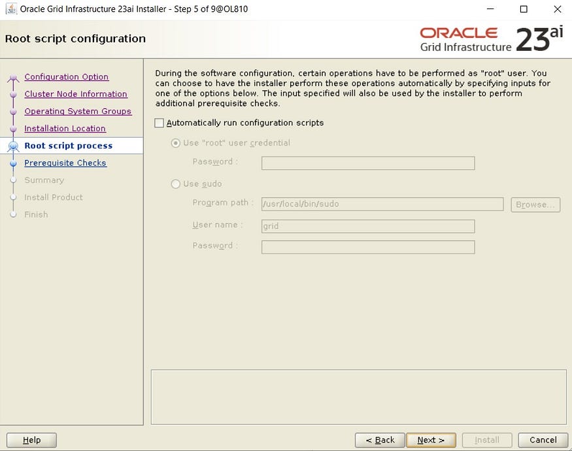
Task: Cancel the installer
Action: coord(543,440)
